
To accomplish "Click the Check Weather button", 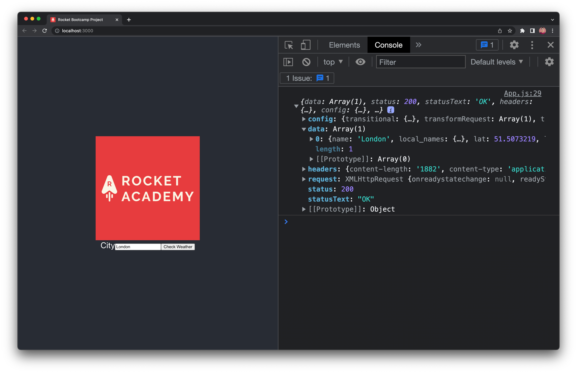I will [178, 247].
